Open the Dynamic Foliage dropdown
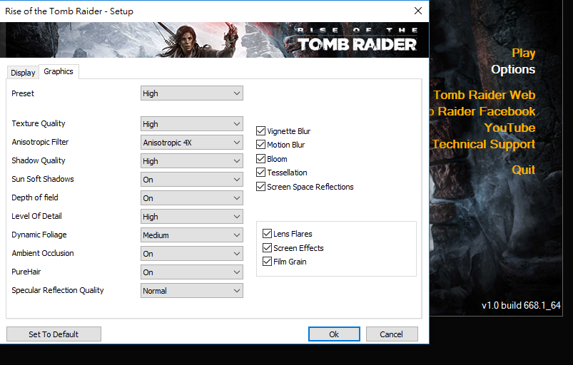Viewport: 573px width, 365px height. click(192, 235)
